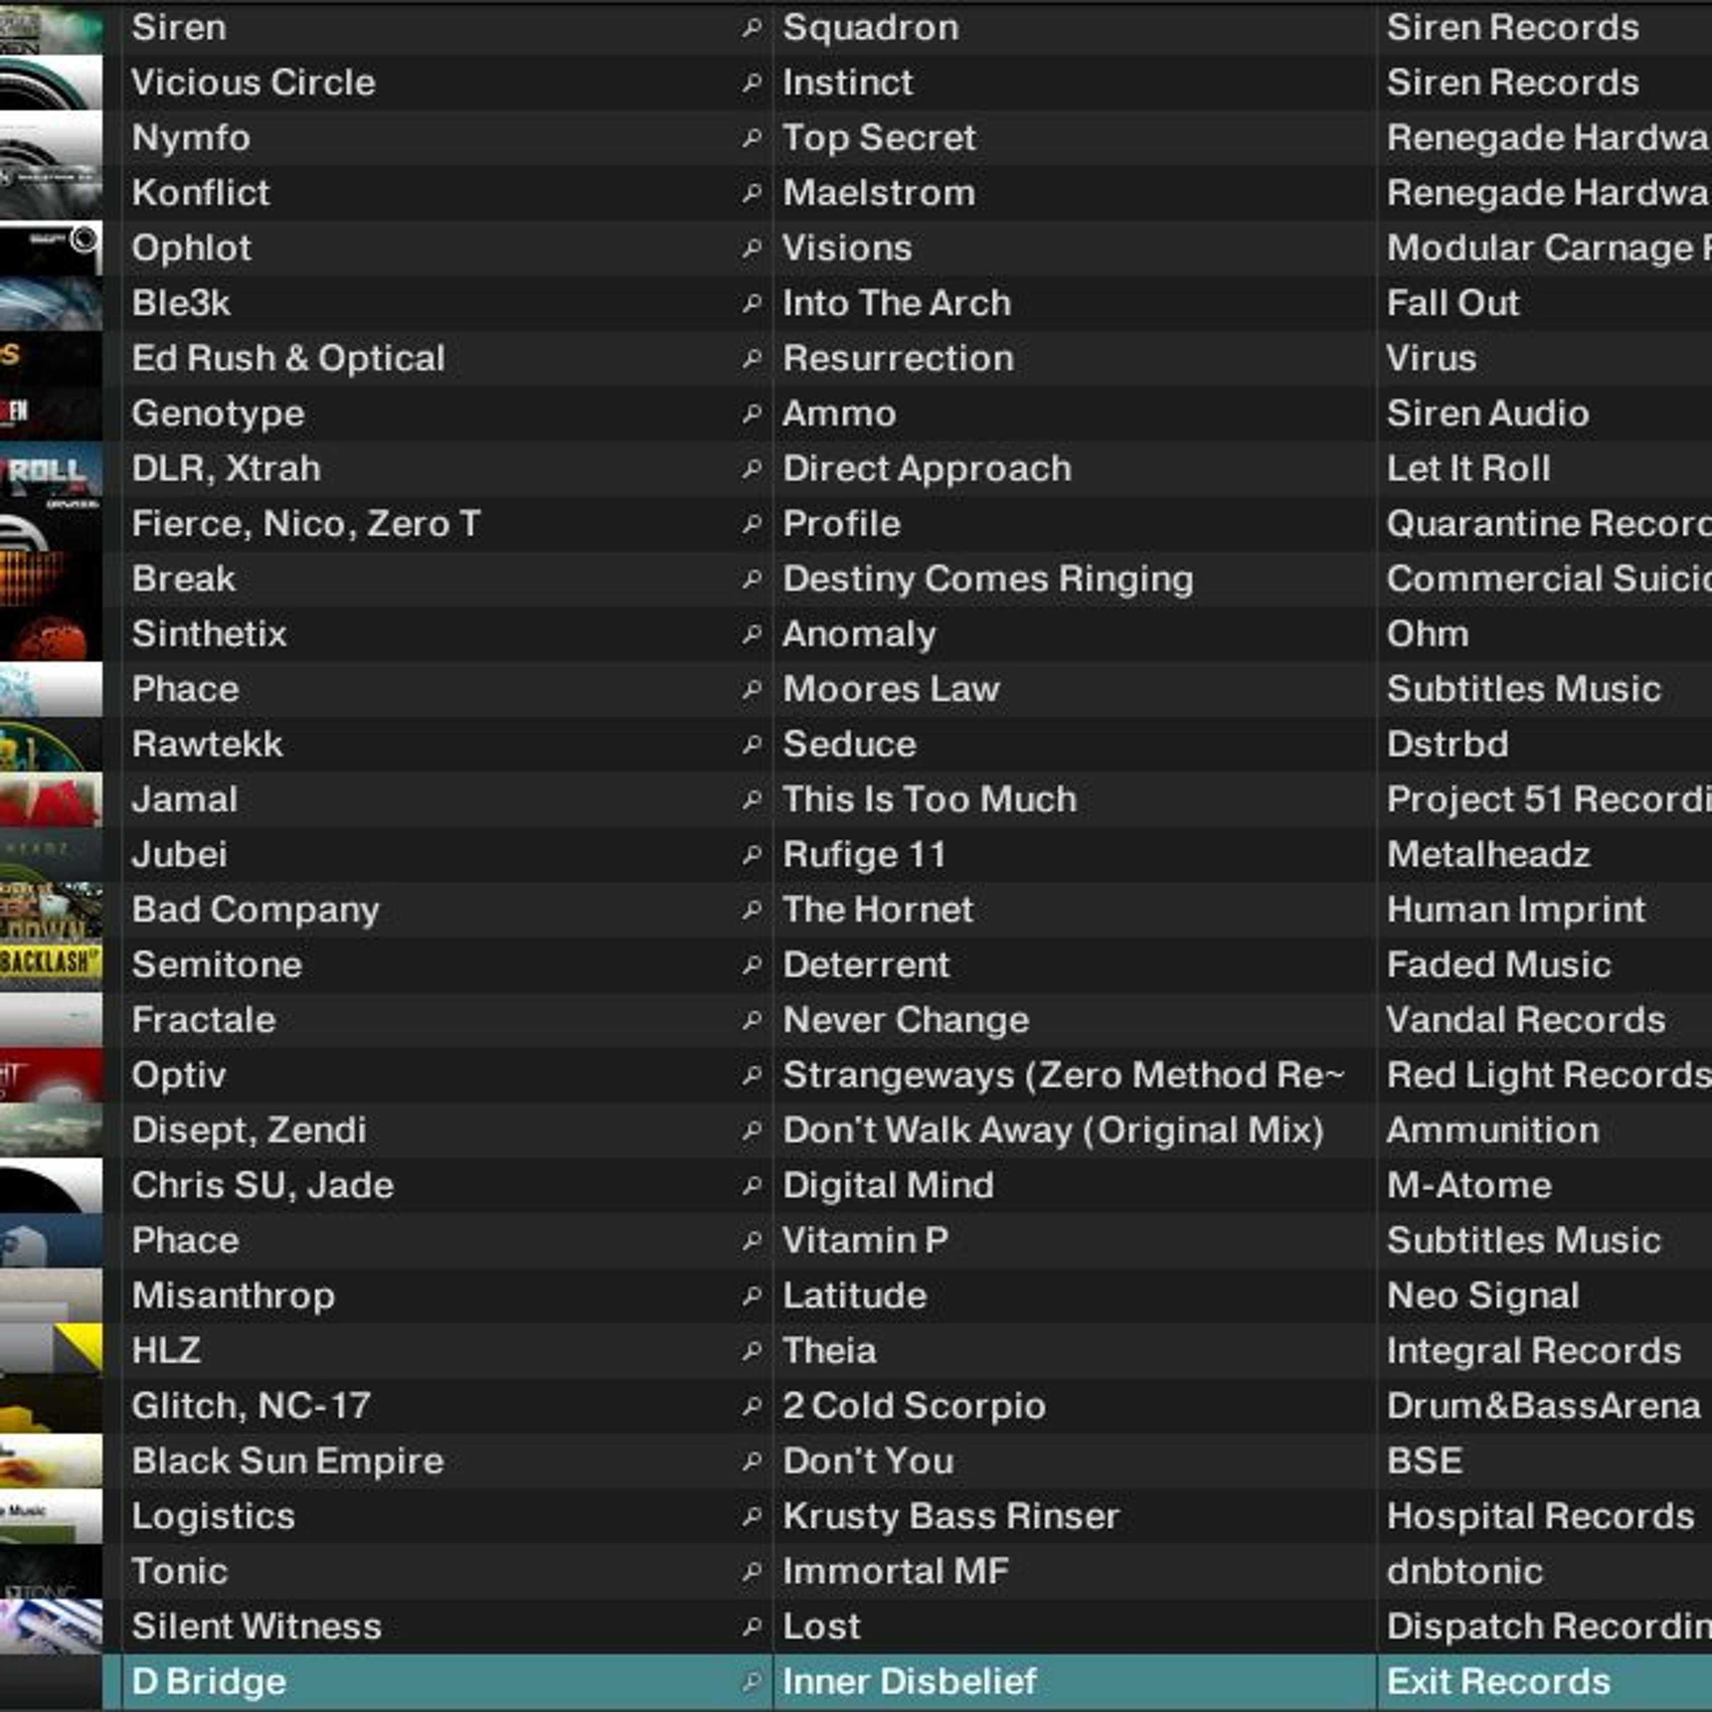Click search icon beside artist Siren
The height and width of the screenshot is (1712, 1712).
click(752, 29)
